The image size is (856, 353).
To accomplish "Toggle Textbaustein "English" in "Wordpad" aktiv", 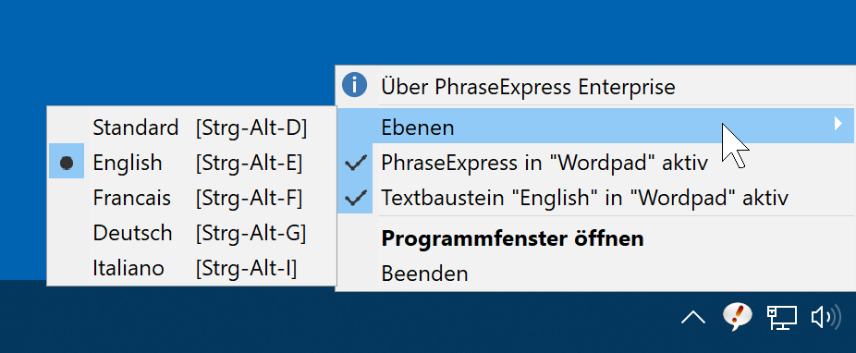I will coord(594,198).
